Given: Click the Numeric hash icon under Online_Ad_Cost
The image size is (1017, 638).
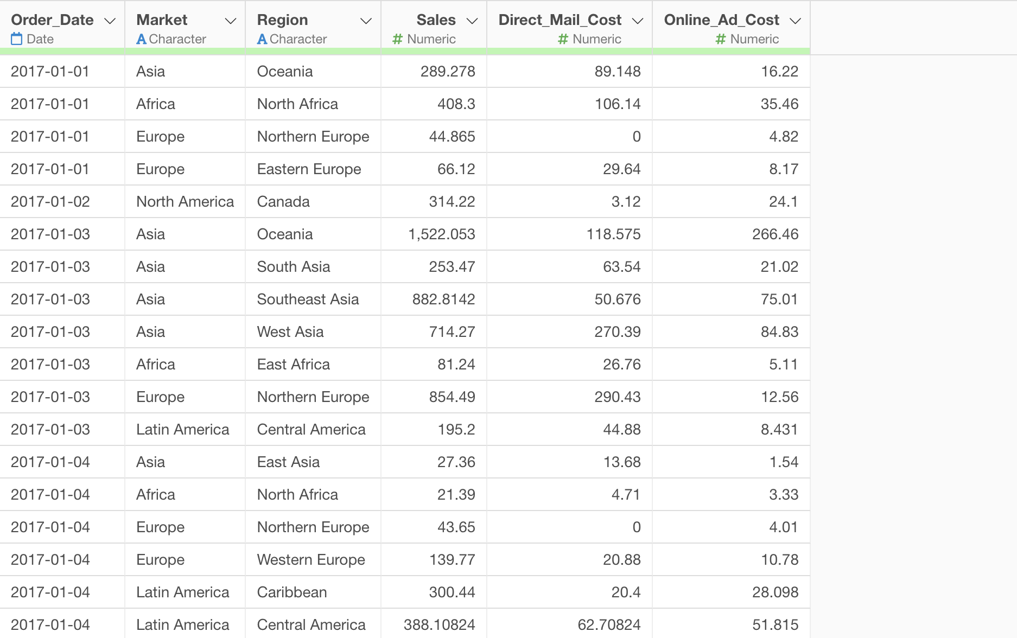Looking at the screenshot, I should 721,39.
